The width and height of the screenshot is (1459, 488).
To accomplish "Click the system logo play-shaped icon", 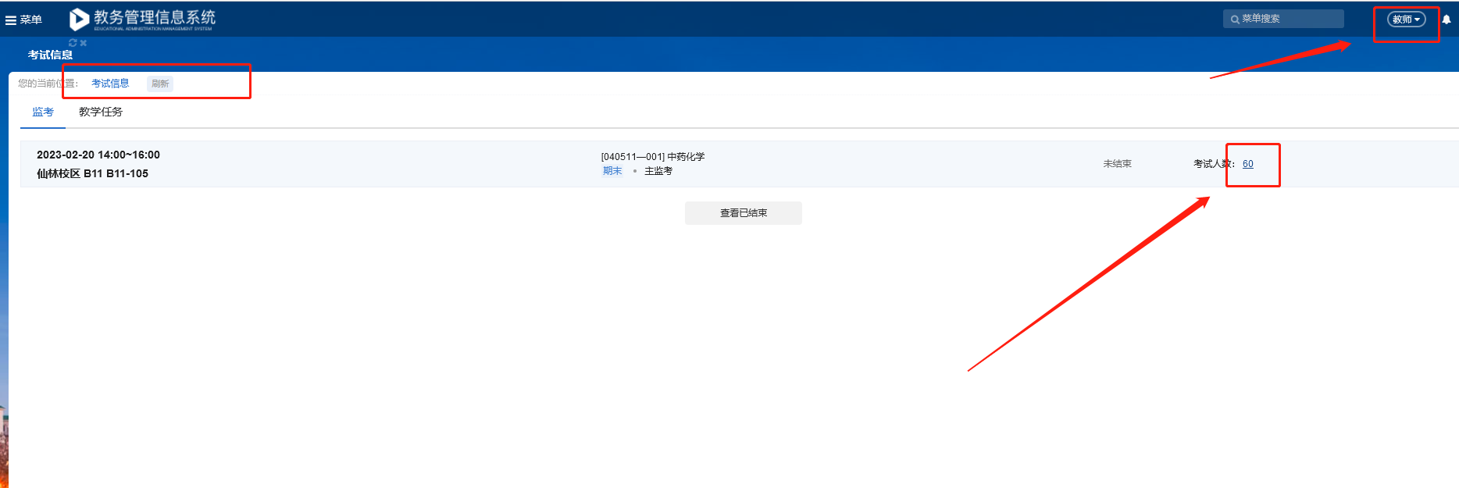I will (x=79, y=19).
